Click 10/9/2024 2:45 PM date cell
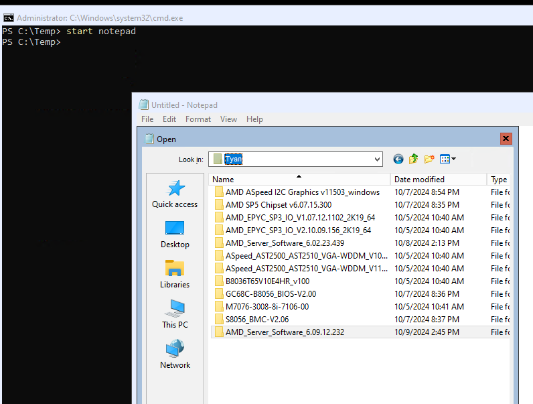The width and height of the screenshot is (533, 404). [x=427, y=332]
